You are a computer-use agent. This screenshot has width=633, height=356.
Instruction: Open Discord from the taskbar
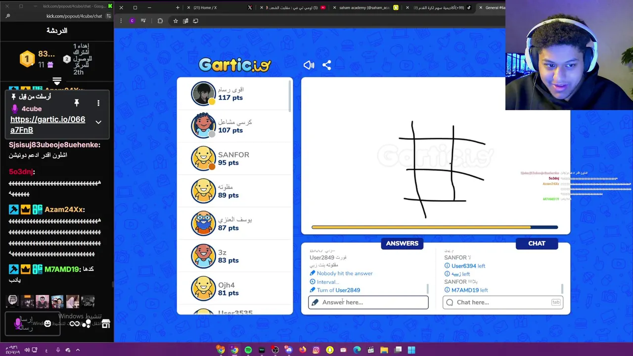(289, 350)
